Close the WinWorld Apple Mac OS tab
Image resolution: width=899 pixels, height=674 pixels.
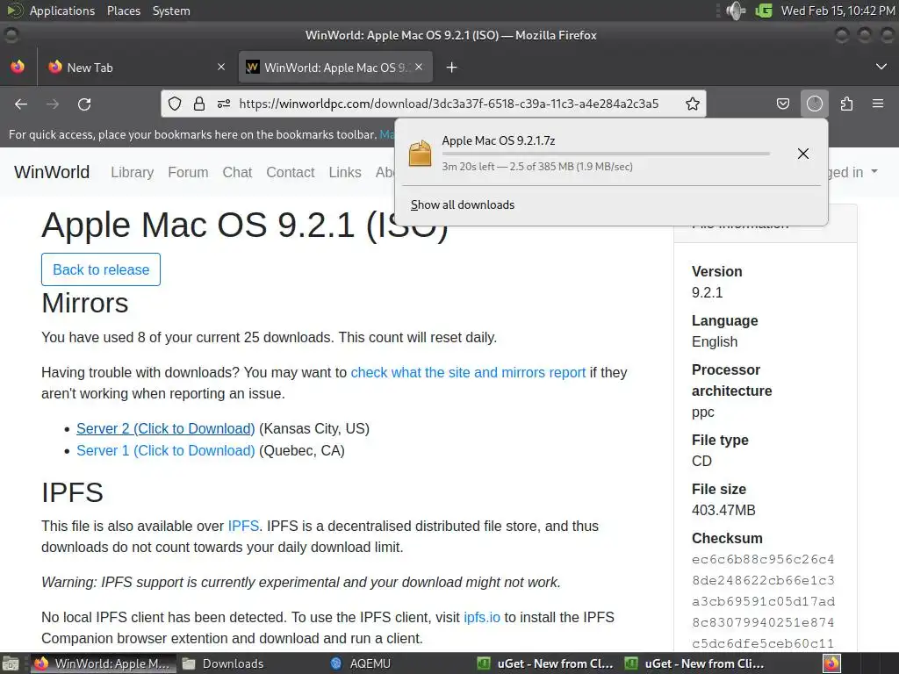(419, 67)
